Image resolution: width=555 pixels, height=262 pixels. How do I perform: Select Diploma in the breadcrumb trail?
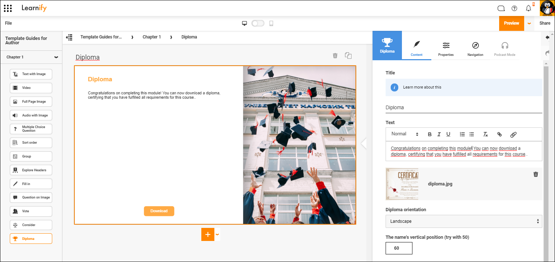point(189,37)
